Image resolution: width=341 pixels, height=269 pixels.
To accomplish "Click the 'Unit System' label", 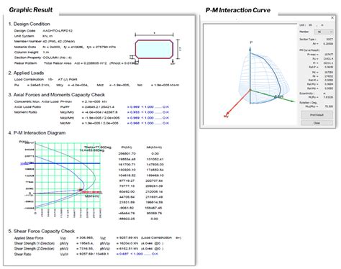I will click(24, 36).
